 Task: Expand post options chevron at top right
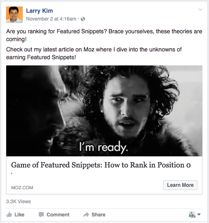point(200,10)
